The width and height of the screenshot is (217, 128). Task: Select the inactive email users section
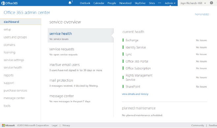(76, 67)
